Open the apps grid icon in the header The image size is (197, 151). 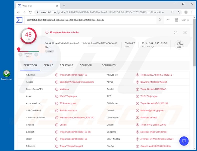tap(177, 20)
